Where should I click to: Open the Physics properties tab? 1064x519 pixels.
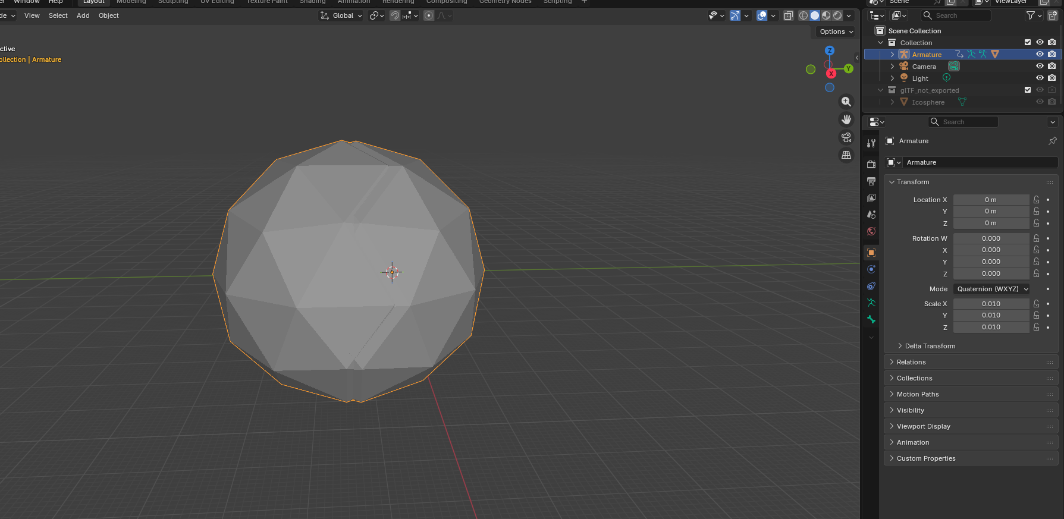(x=871, y=269)
